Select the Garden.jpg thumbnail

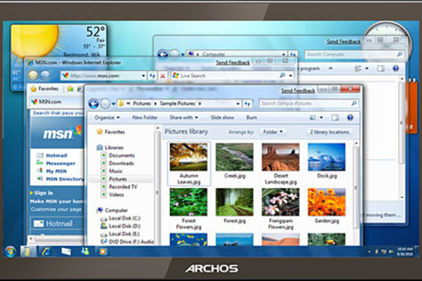coord(327,202)
